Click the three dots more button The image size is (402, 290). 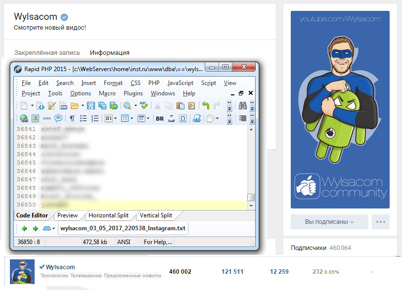[x=380, y=222]
